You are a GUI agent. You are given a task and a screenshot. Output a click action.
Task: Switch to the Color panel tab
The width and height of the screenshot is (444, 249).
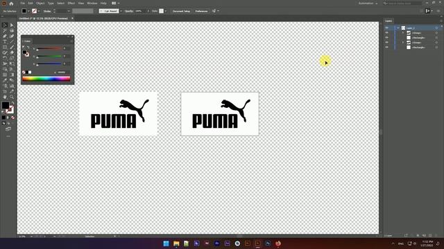(27, 41)
